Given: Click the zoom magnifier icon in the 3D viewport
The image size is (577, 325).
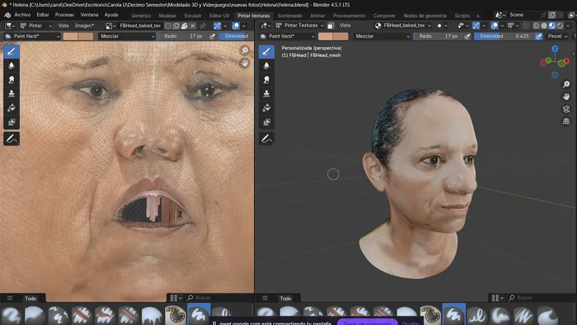Looking at the screenshot, I should [566, 84].
